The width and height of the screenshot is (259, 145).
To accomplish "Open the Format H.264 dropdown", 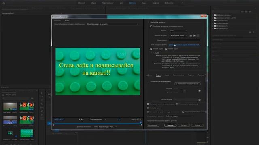I will [x=178, y=31].
